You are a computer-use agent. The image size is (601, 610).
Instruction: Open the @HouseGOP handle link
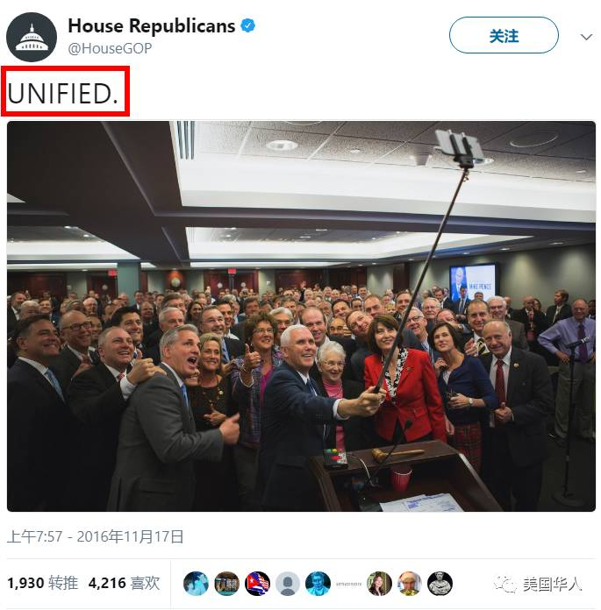(x=110, y=48)
